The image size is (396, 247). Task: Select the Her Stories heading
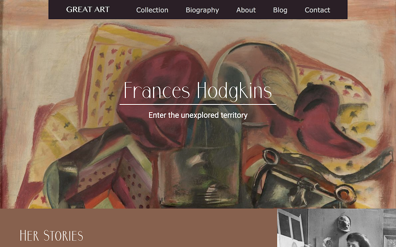tap(51, 236)
